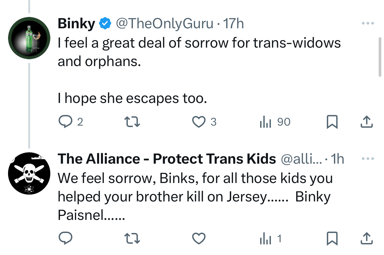The width and height of the screenshot is (384, 255).
Task: Share The Alliance's tweet
Action: [367, 238]
